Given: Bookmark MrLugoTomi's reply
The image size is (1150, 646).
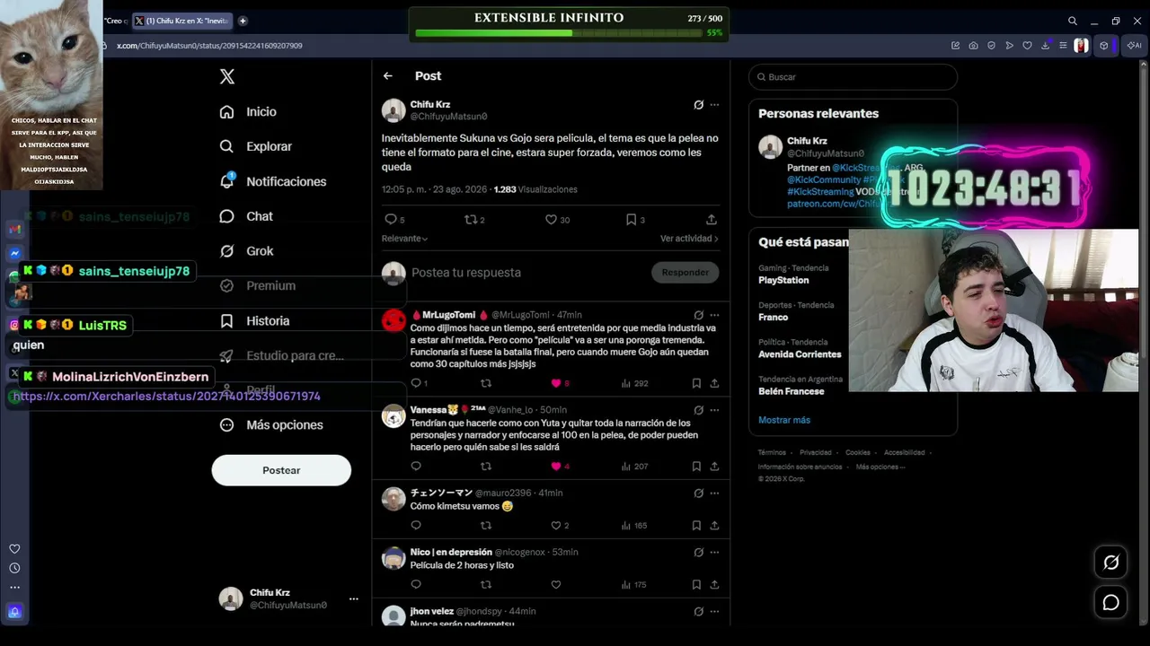Looking at the screenshot, I should click(696, 383).
